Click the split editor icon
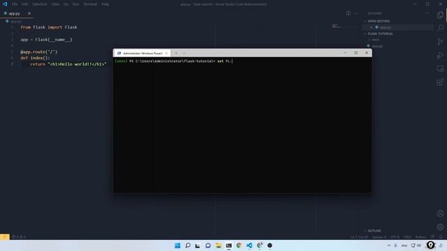The image size is (447, 251). pyautogui.click(x=349, y=13)
